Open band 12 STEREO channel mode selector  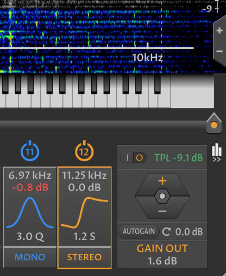[84, 257]
